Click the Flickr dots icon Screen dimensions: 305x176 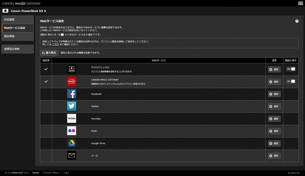pyautogui.click(x=71, y=131)
